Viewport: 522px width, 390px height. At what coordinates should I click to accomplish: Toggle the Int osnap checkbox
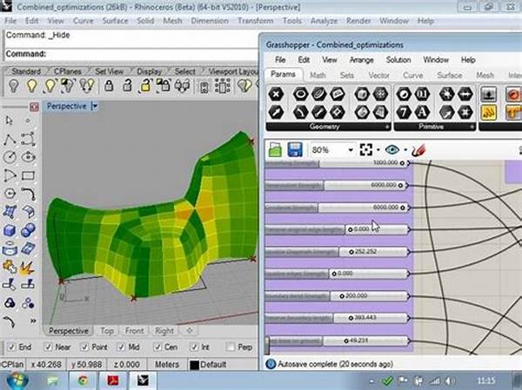[x=194, y=347]
